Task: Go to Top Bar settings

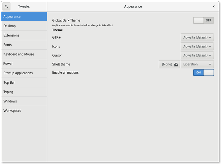Action: coord(24,82)
